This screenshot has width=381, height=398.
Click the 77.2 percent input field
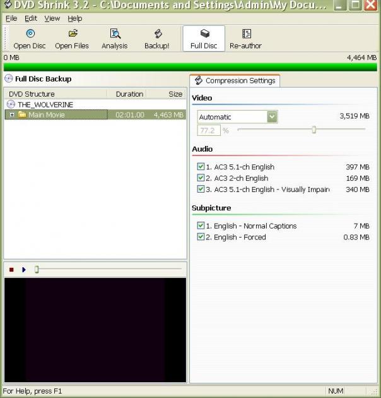tap(209, 131)
